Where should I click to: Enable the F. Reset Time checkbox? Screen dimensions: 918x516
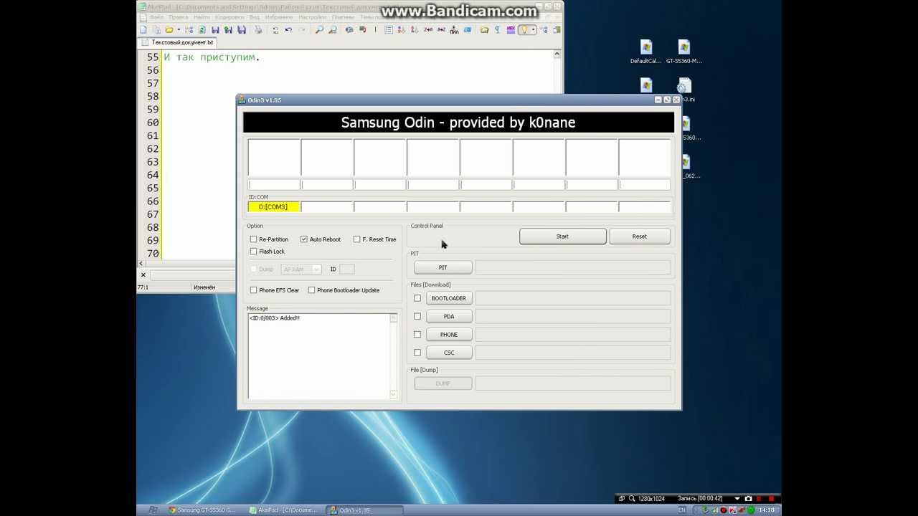click(356, 239)
